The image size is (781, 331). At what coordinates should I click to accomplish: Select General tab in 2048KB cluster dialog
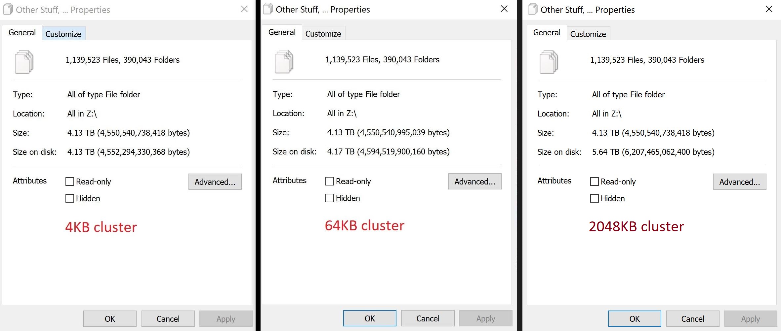point(547,33)
